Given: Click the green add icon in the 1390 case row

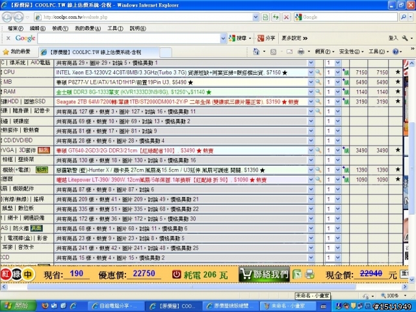Looking at the screenshot, I should coord(345,170).
